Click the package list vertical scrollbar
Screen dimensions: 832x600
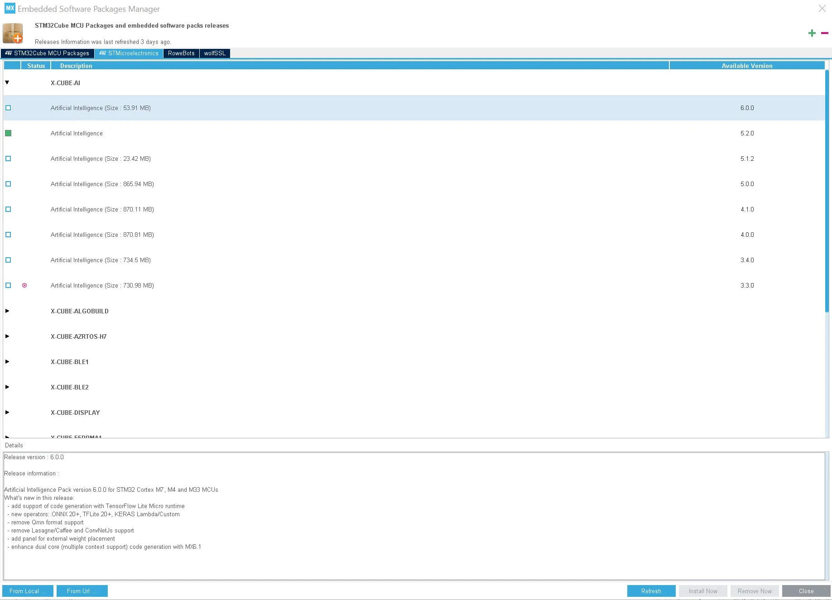tap(827, 190)
